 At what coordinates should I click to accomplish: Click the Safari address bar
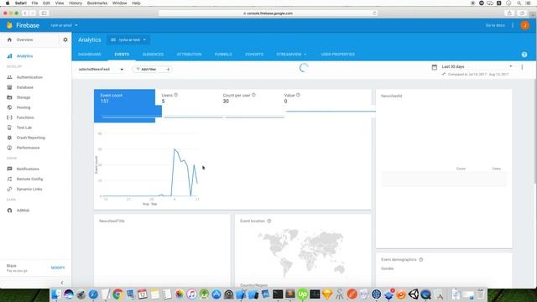[268, 13]
